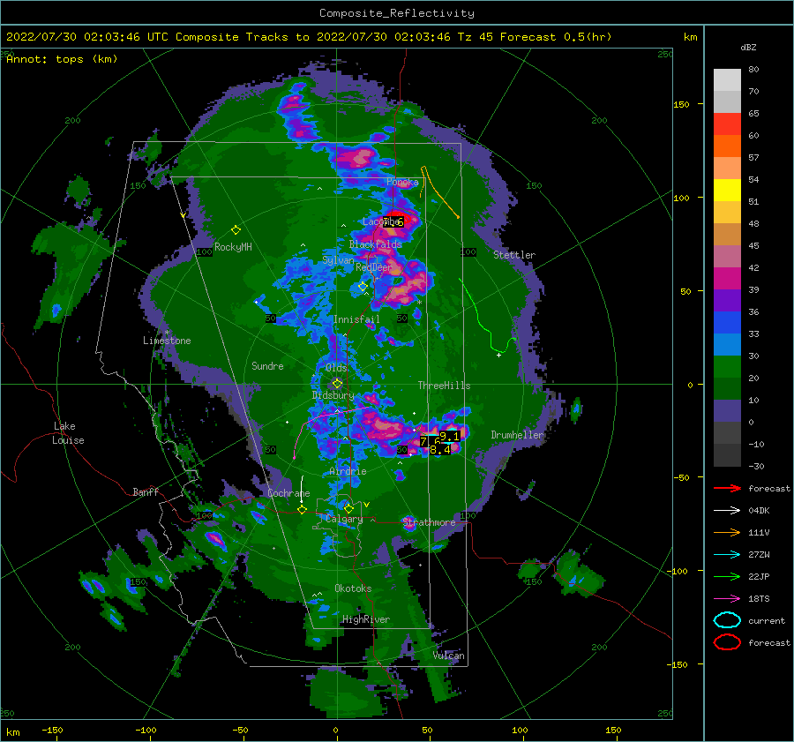Select the Drumheller town label

[x=517, y=435]
